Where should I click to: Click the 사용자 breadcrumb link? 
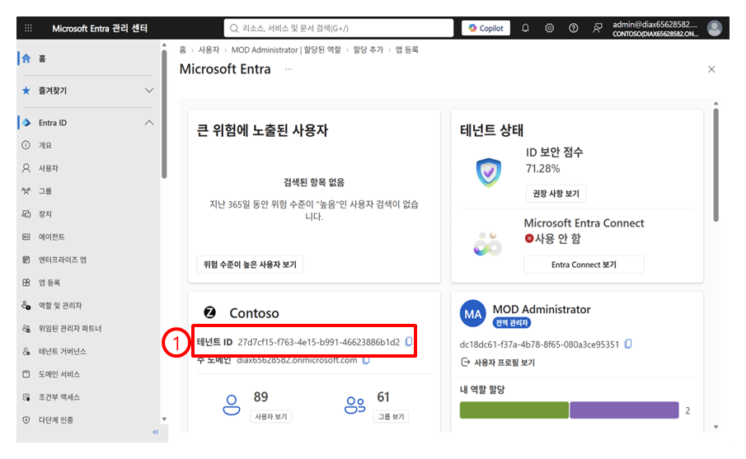coord(209,50)
